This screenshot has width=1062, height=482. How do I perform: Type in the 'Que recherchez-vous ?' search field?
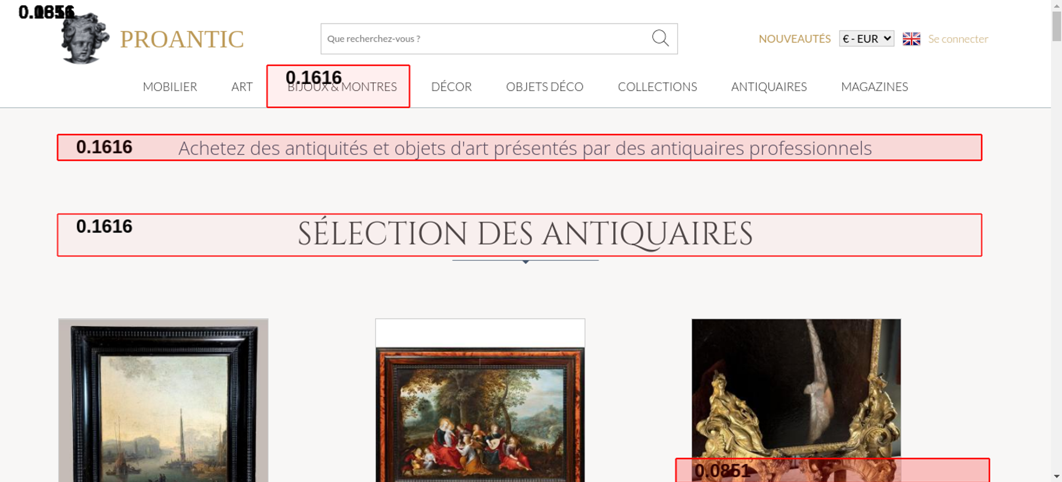point(483,39)
